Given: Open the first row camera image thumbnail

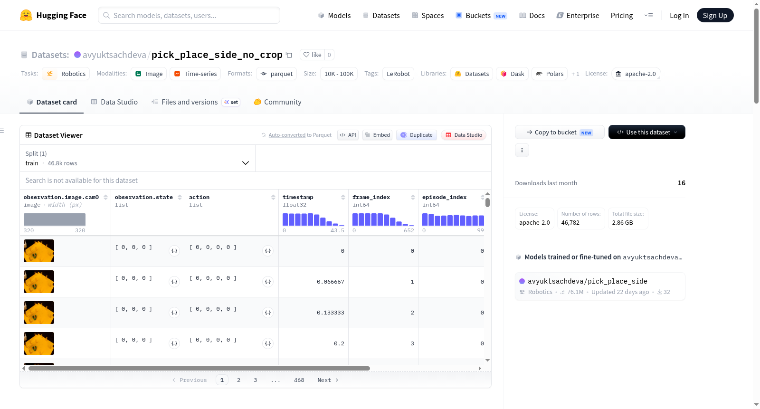Looking at the screenshot, I should click(x=39, y=251).
